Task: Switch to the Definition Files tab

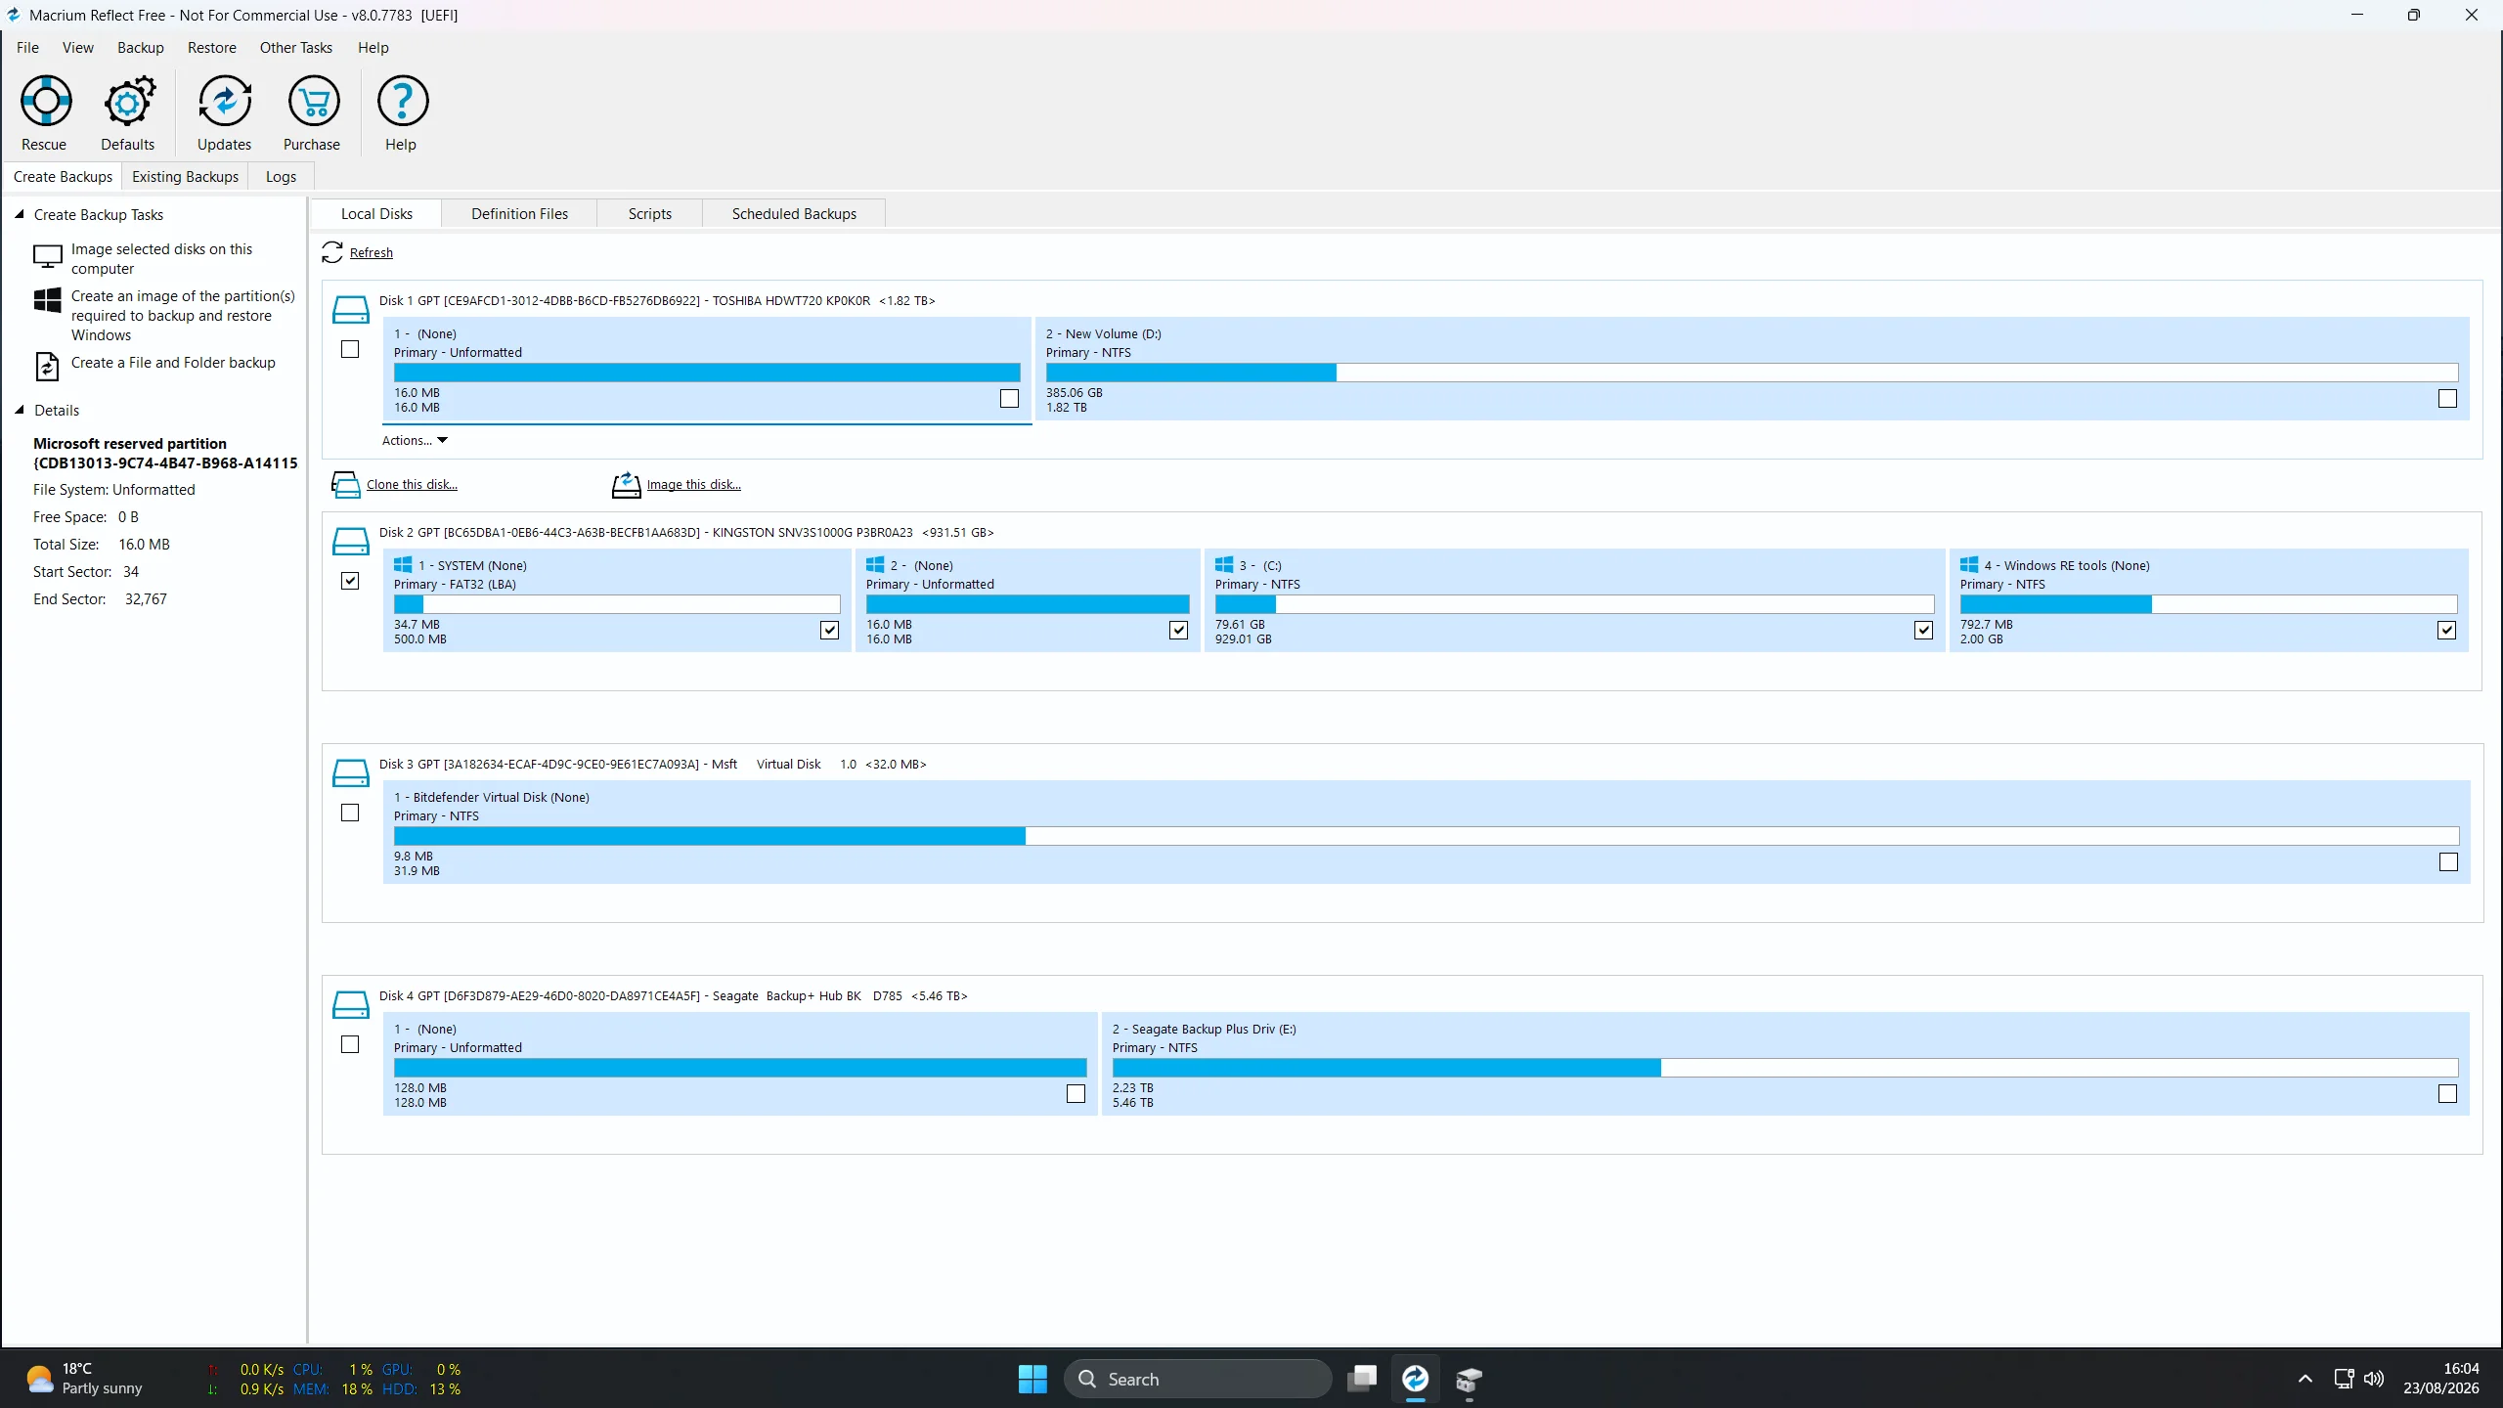Action: (x=519, y=213)
